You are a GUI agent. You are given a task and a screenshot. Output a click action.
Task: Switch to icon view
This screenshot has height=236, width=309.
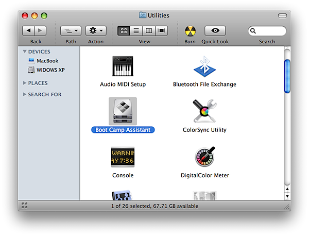click(x=124, y=30)
